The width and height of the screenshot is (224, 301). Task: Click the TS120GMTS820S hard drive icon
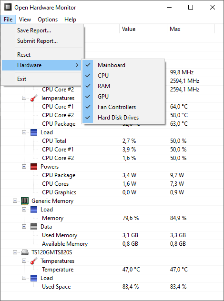pos(25,252)
